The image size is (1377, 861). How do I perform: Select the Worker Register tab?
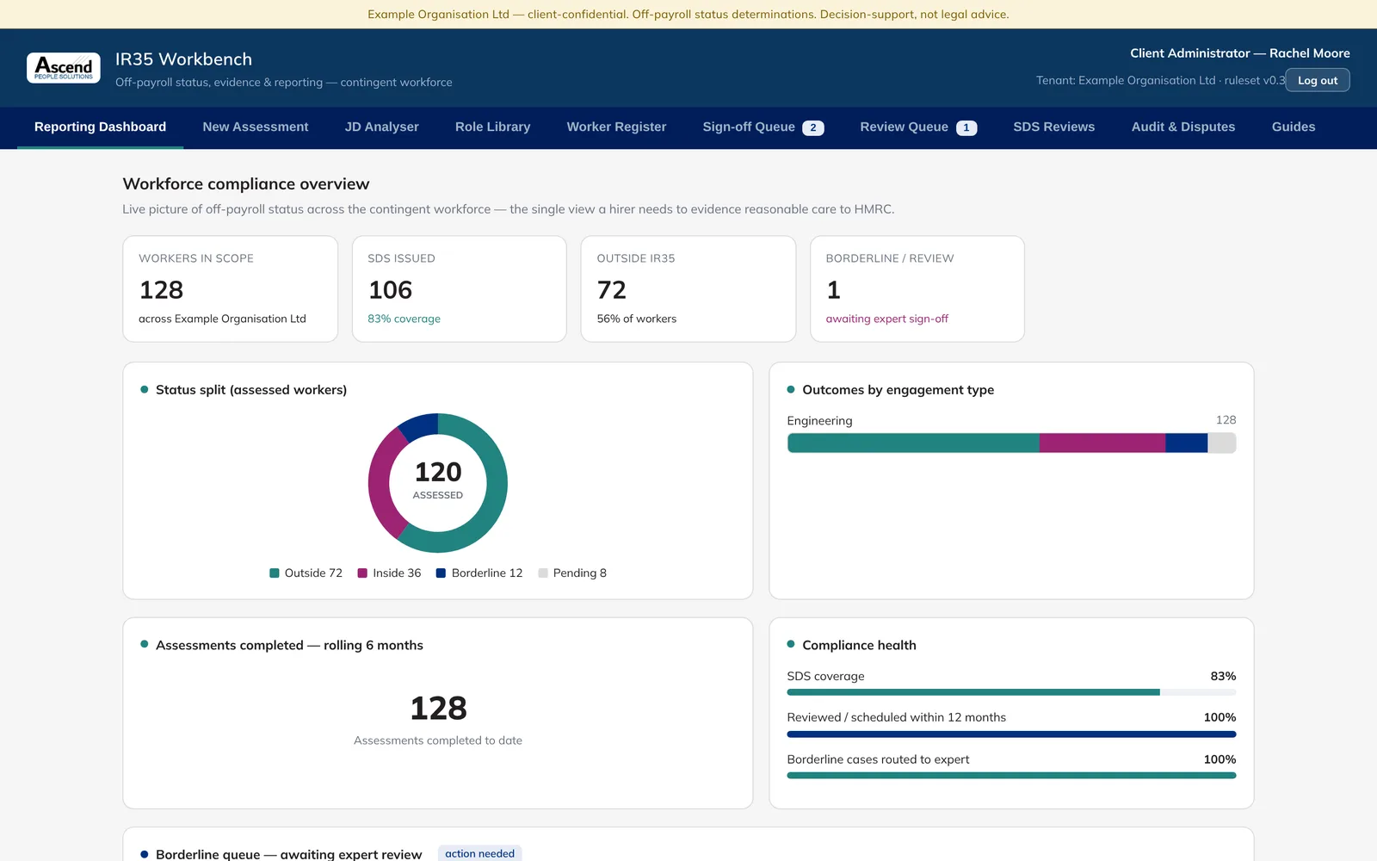616,127
